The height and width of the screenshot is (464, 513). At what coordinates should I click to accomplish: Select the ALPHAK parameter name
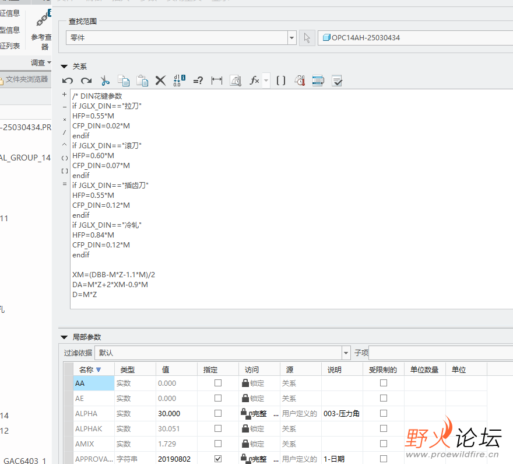89,428
